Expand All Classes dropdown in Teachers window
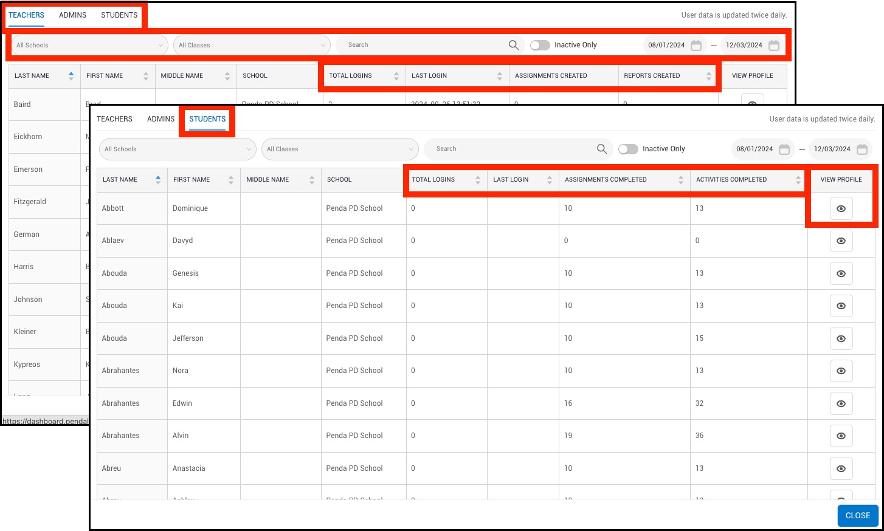Viewport: 884px width, 531px height. click(x=252, y=45)
